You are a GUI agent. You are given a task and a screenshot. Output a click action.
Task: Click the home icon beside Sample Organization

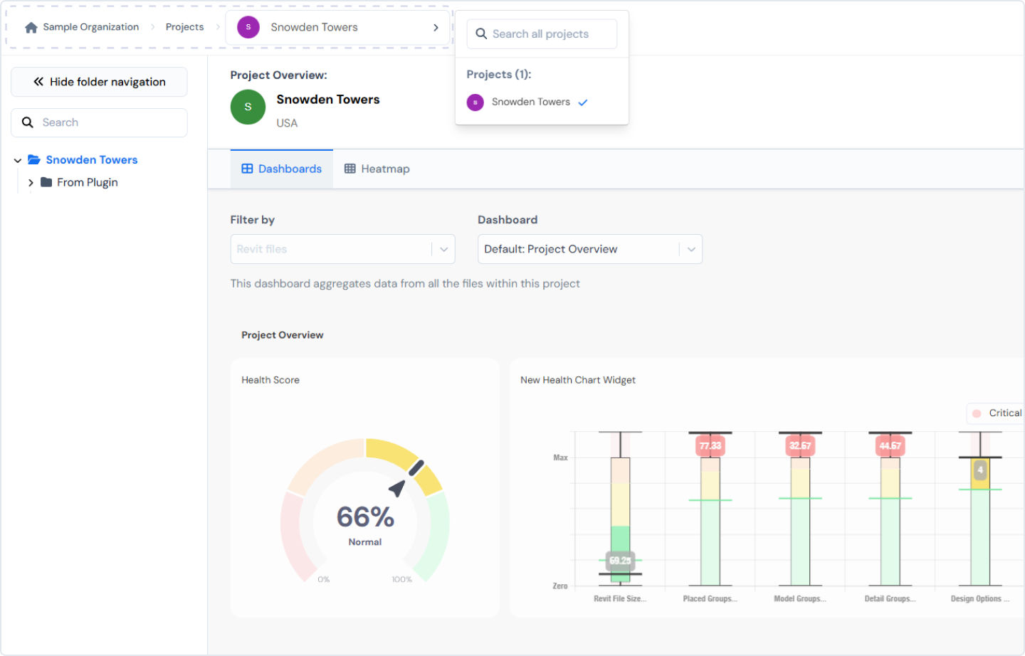31,28
